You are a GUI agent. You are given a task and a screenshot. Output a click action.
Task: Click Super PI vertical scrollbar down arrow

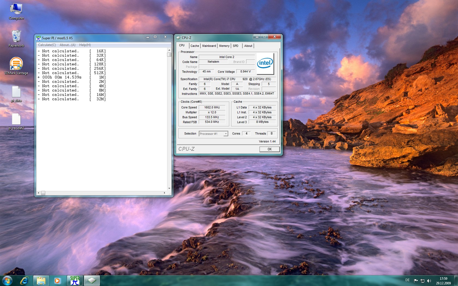coord(169,188)
